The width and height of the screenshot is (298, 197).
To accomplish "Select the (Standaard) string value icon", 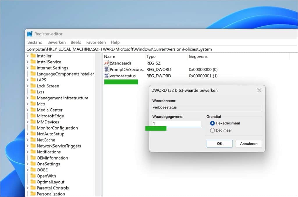I will (x=107, y=63).
